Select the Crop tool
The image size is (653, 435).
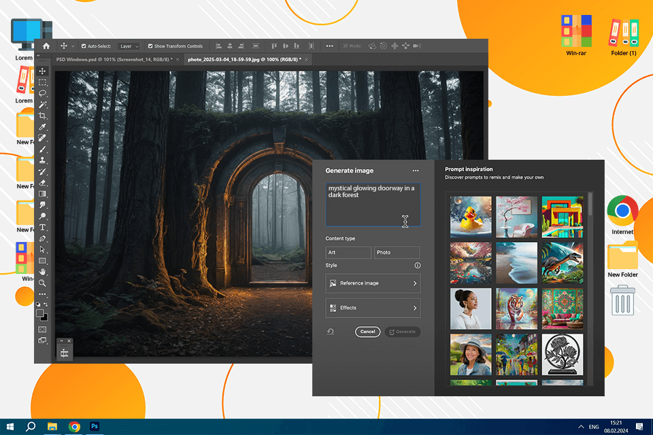[42, 116]
